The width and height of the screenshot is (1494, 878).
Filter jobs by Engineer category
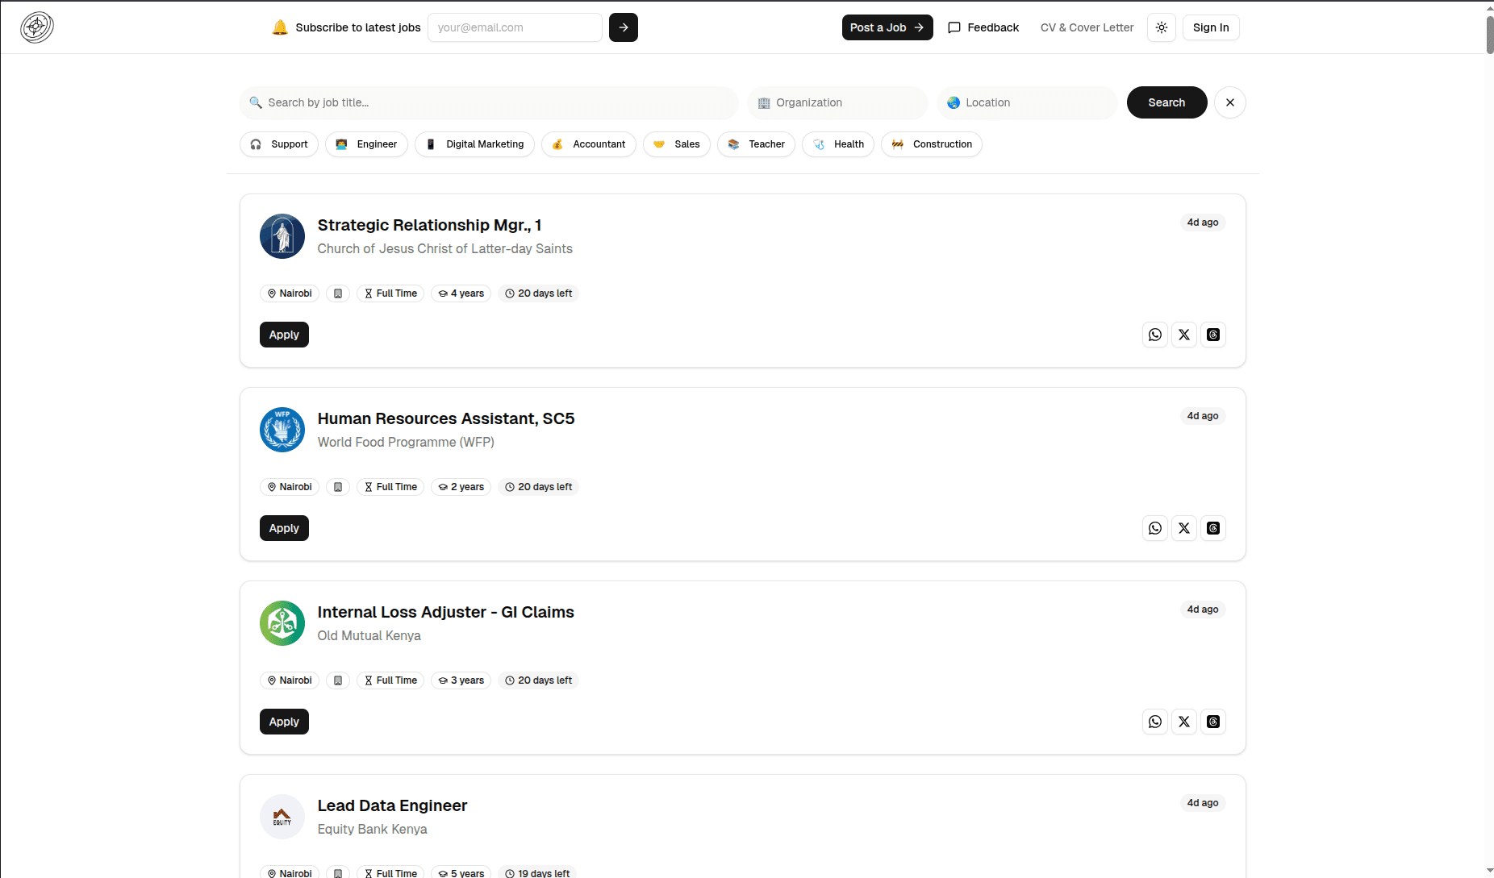pos(366,144)
